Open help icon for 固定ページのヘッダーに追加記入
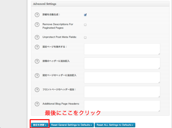The height and width of the screenshot is (128, 172). point(37,75)
